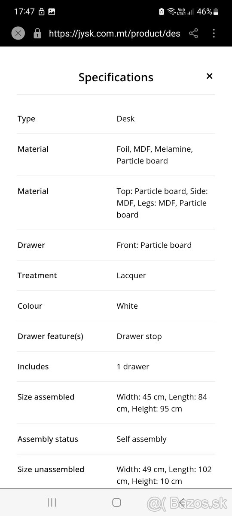Tap the Includes 1 drawer row
Image resolution: width=232 pixels, height=516 pixels.
[116, 367]
